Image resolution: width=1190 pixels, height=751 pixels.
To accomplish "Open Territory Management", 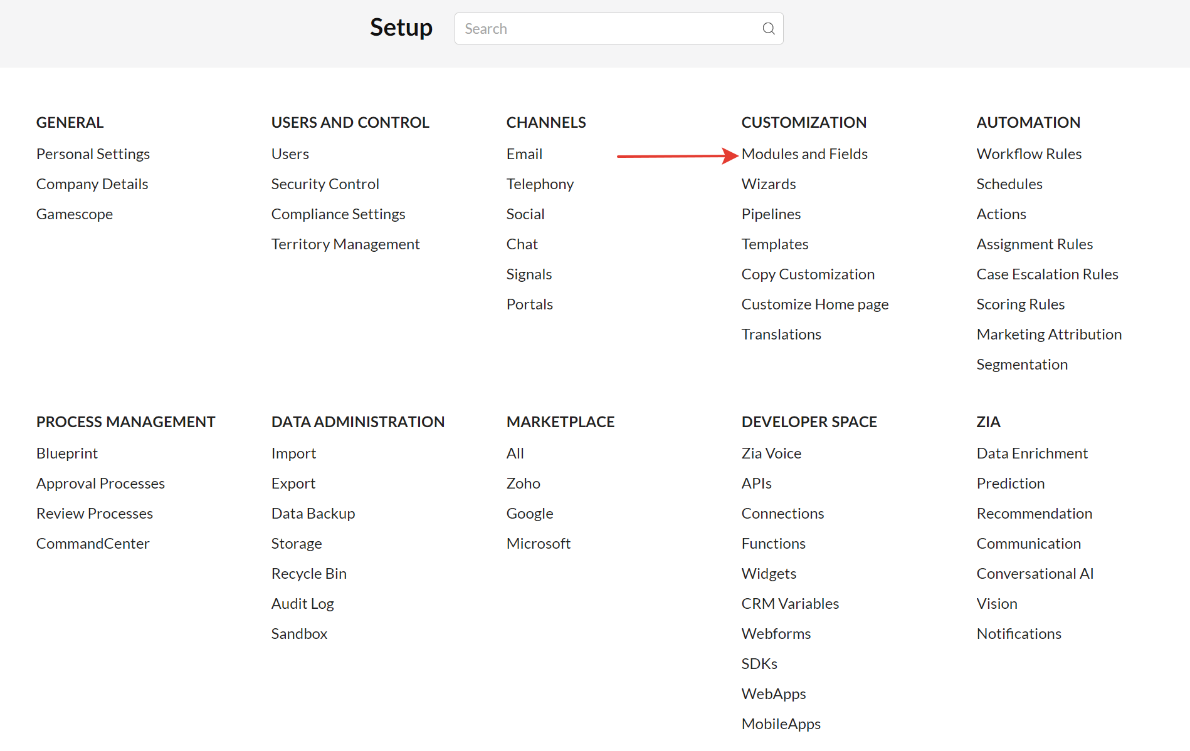I will [345, 244].
